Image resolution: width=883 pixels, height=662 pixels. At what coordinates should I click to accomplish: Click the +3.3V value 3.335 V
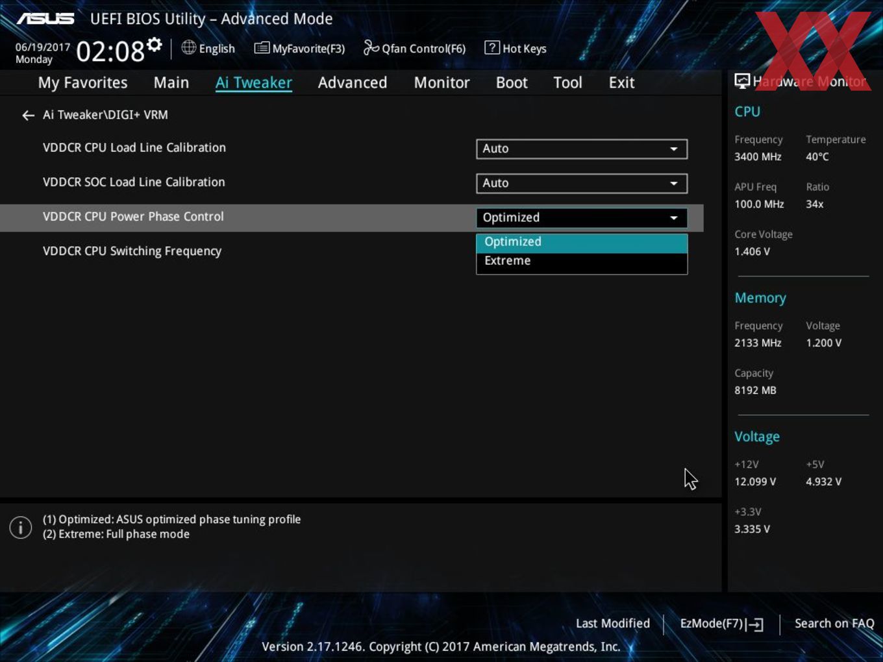752,529
